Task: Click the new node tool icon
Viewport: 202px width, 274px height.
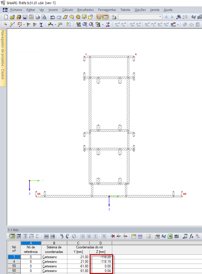Action: click(x=5, y=24)
